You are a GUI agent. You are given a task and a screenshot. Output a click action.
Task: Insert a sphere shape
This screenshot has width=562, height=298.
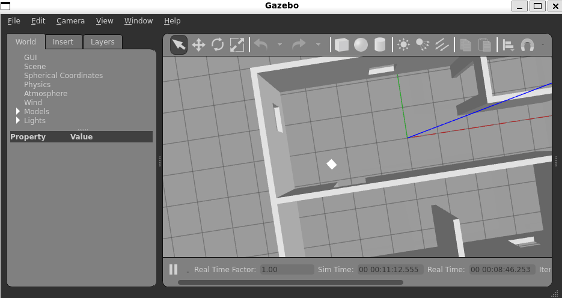point(361,45)
